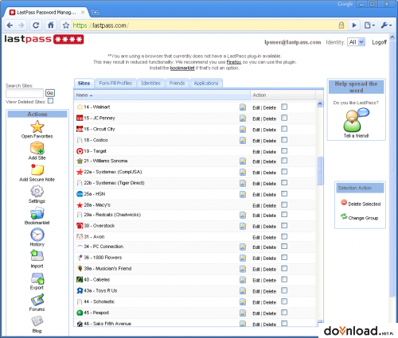
Task: Check the box for 28a - Macy's
Action: [x=284, y=204]
